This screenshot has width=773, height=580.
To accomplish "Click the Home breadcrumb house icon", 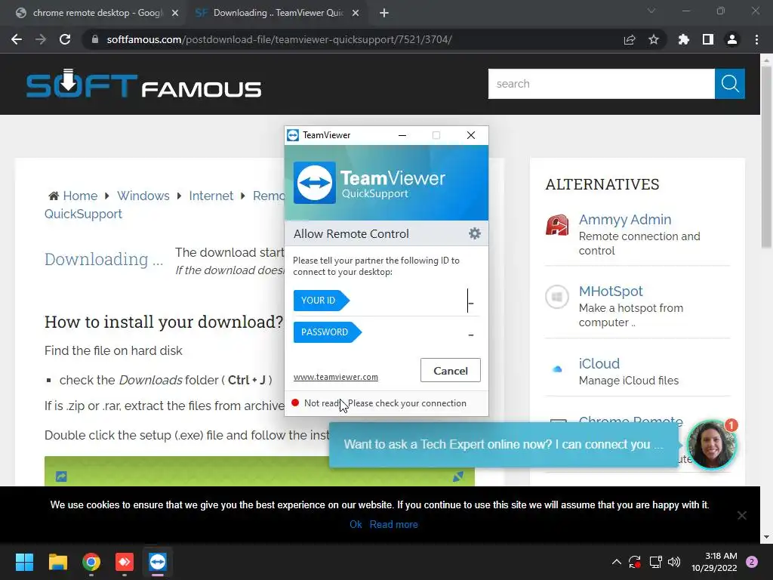I will (x=54, y=196).
